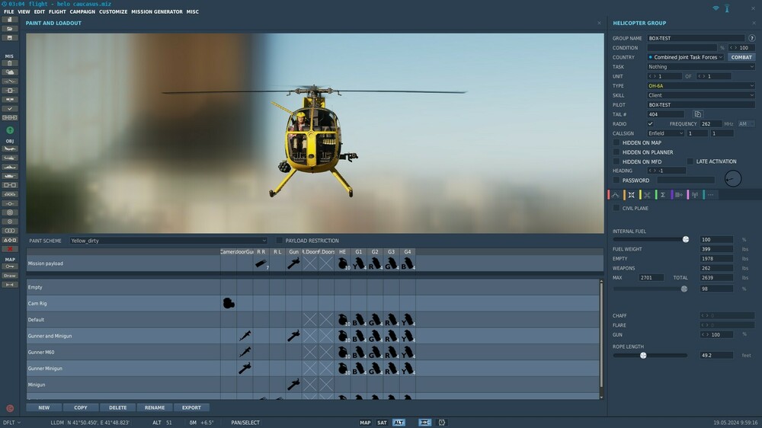Tick the Late Activation checkbox
Viewport: 762px width, 428px height.
(690, 161)
